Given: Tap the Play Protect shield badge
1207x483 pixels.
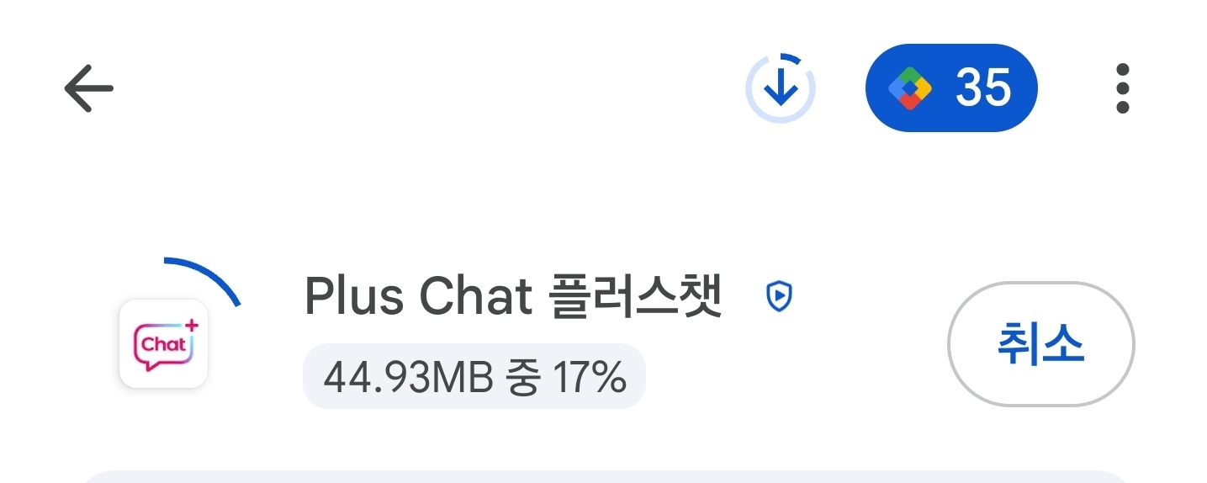Looking at the screenshot, I should (780, 296).
